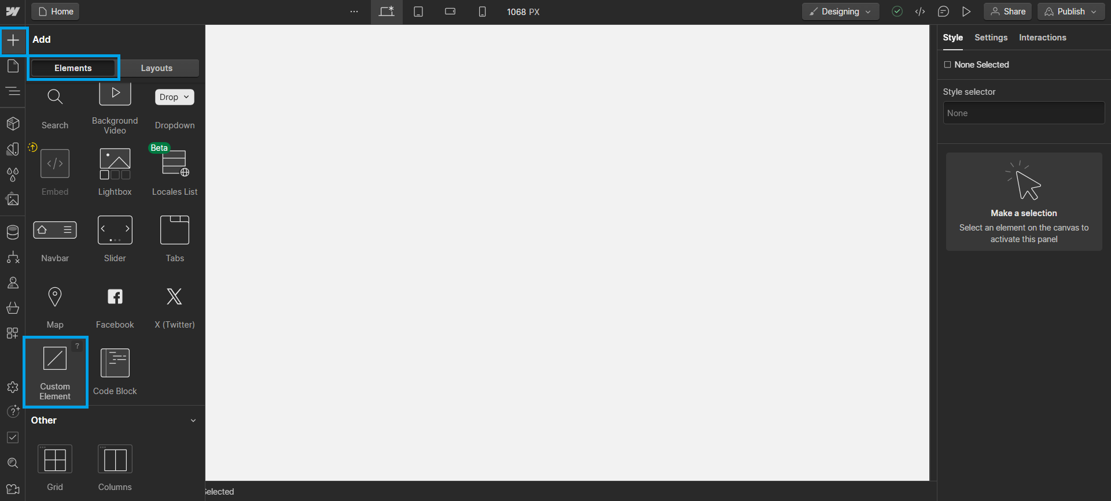Switch to mobile portrait breakpoint
Image resolution: width=1111 pixels, height=501 pixels.
(482, 12)
